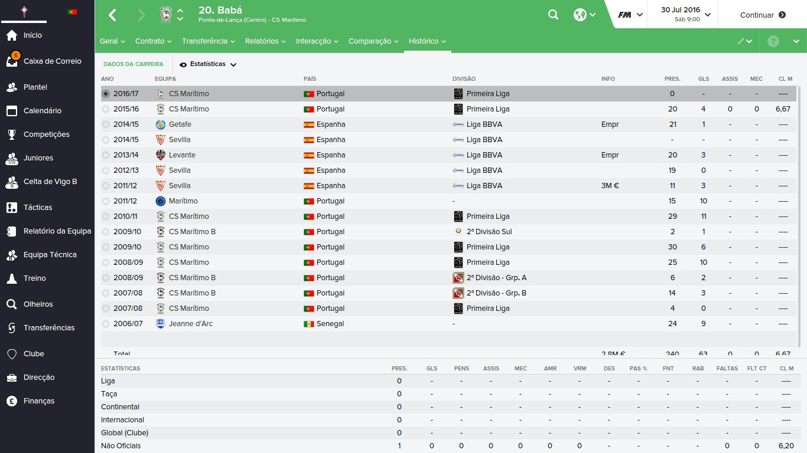Go back with the left arrow

(x=113, y=15)
